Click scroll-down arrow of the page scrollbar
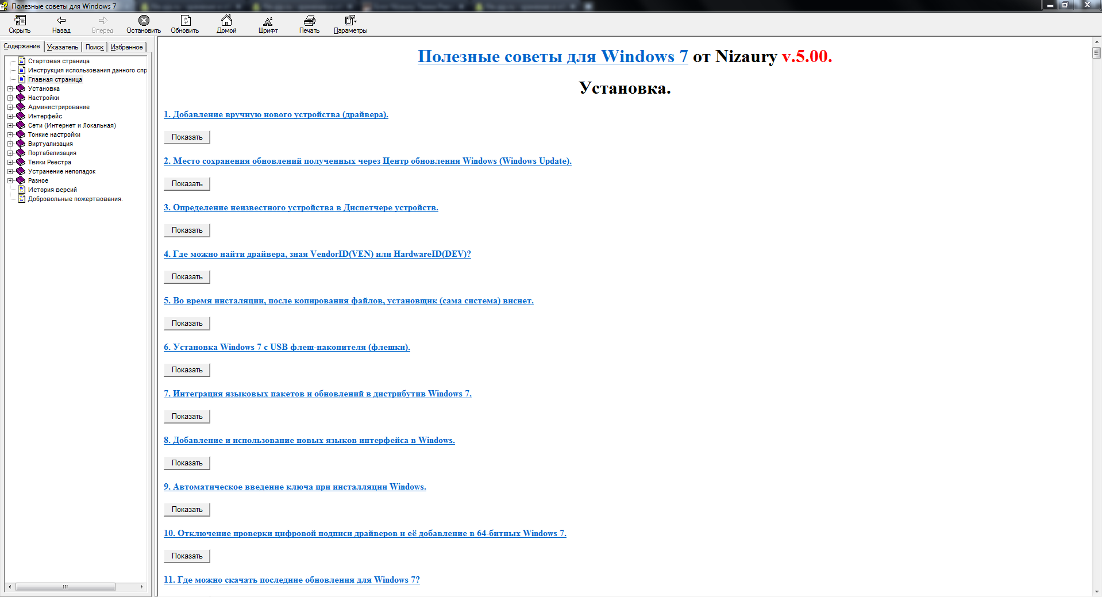This screenshot has width=1102, height=597. click(x=1096, y=592)
